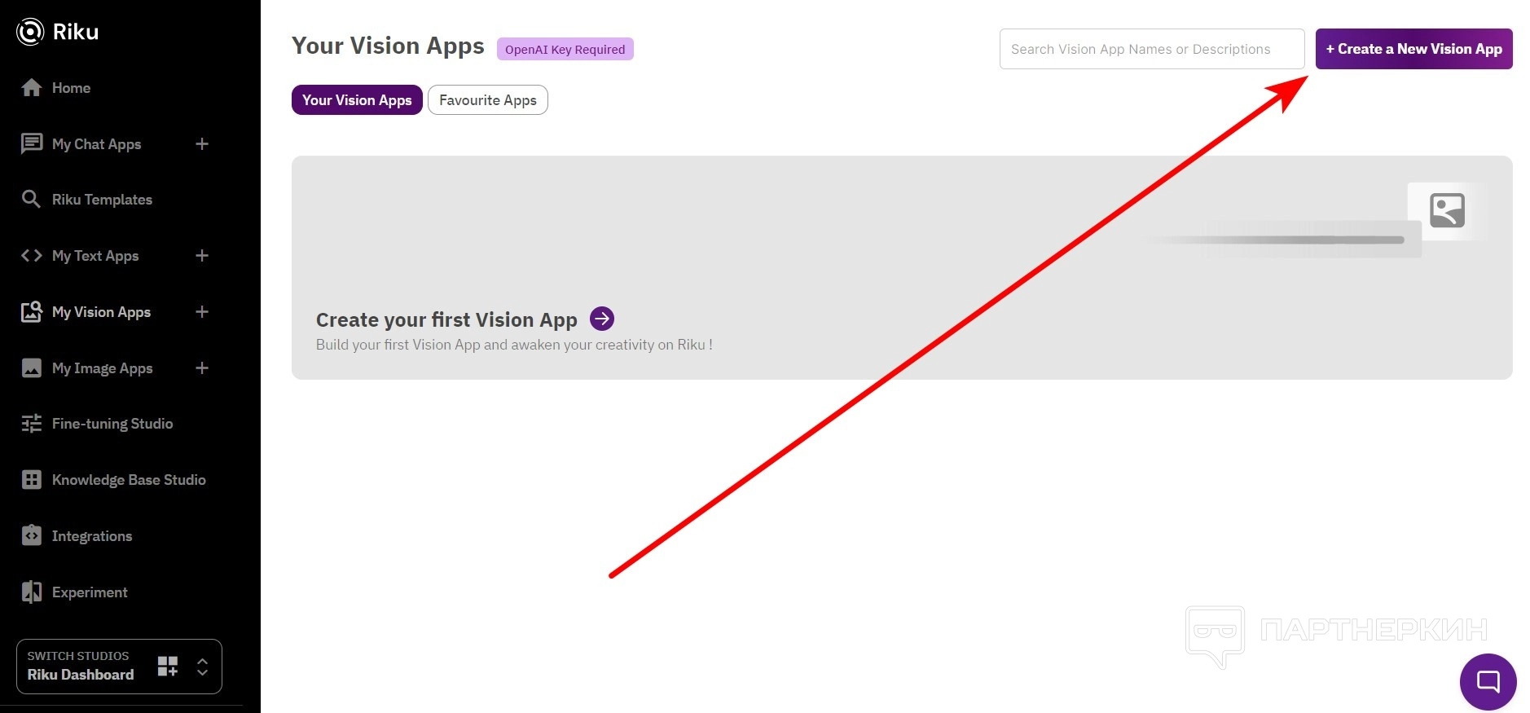Focus the Search Vision App Names field
This screenshot has width=1530, height=713.
click(x=1152, y=49)
